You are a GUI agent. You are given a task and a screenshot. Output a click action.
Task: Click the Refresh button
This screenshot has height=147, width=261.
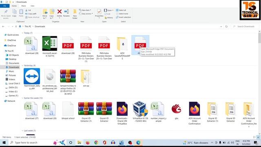pos(226,27)
